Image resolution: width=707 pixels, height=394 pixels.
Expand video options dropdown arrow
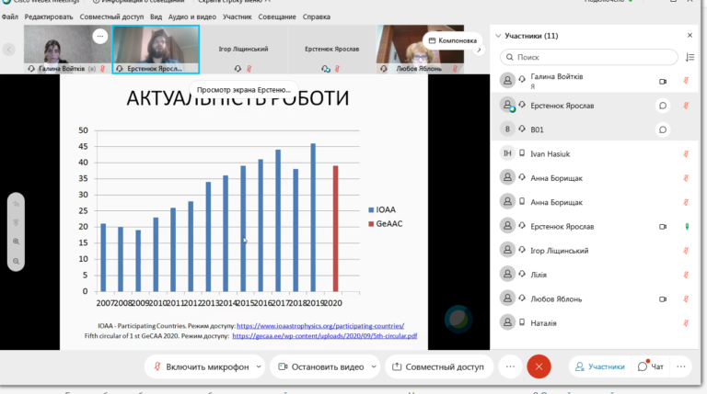[x=374, y=366]
